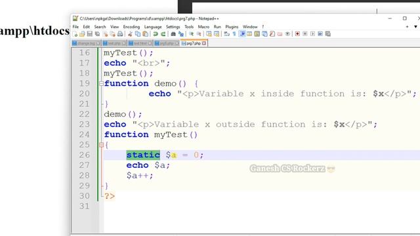Viewport: 420px width, 236px height.
Task: Click the '$a++;' statement on line 28
Action: [140, 176]
